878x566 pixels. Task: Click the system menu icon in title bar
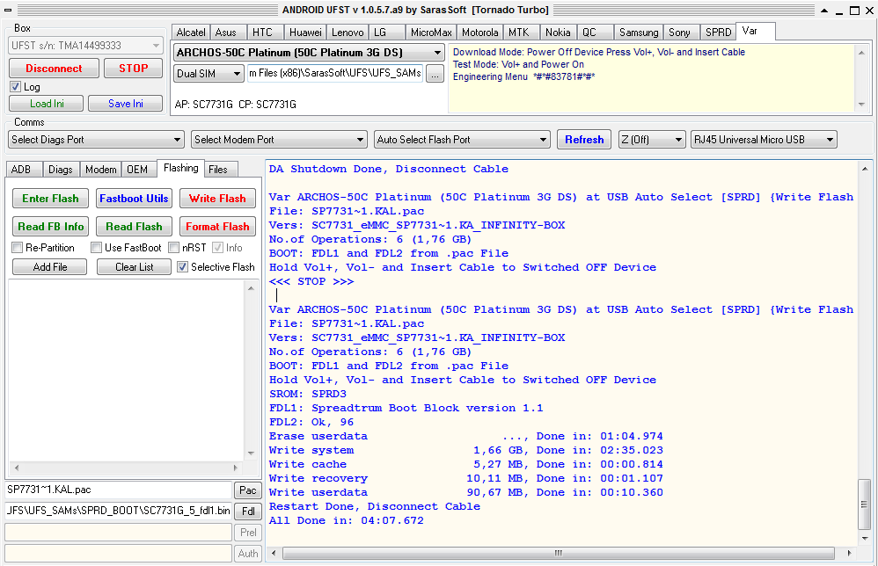[x=8, y=10]
